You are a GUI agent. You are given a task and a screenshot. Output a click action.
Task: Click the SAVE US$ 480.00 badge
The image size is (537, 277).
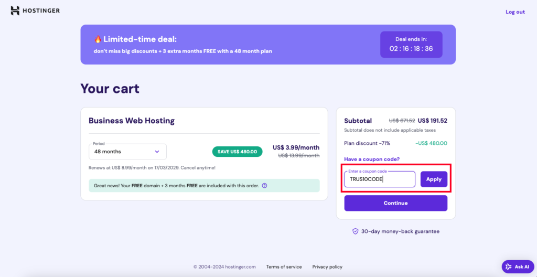point(238,152)
